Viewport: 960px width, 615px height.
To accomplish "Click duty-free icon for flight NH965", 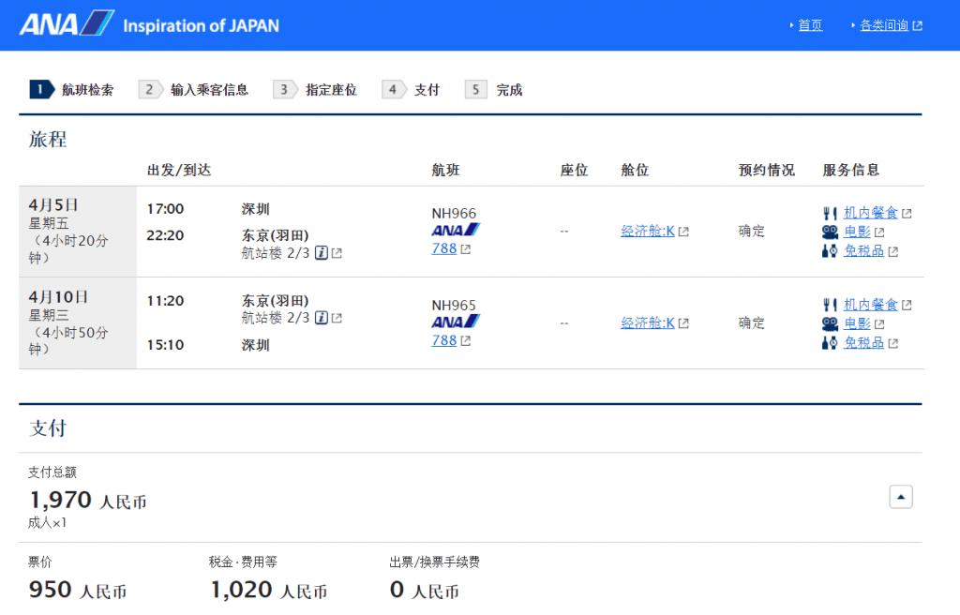I will pyautogui.click(x=830, y=343).
